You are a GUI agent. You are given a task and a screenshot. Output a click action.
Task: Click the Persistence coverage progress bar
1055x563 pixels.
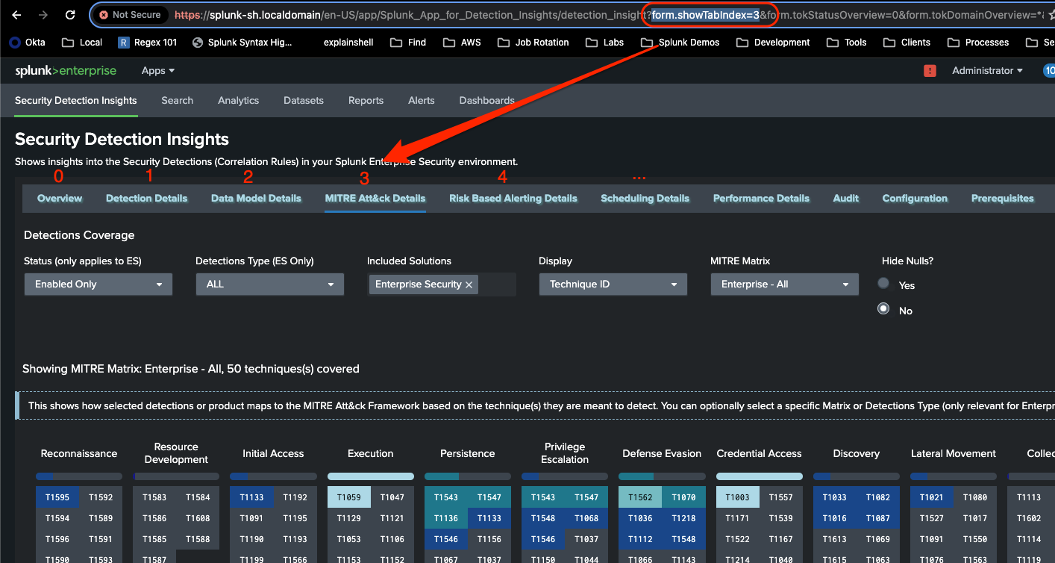pyautogui.click(x=468, y=476)
